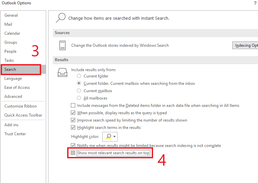Screen dimensions: 258x183
Task: Select the All mailboxes radio button
Action: pyautogui.click(x=79, y=98)
